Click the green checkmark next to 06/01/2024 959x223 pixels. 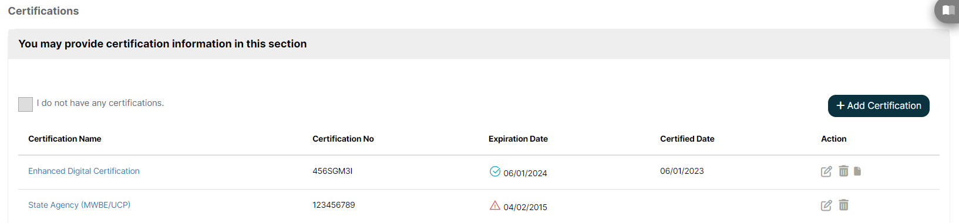pos(495,171)
